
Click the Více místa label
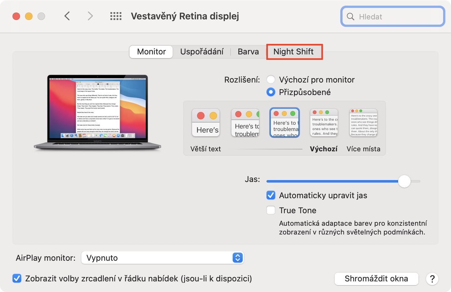coord(363,149)
